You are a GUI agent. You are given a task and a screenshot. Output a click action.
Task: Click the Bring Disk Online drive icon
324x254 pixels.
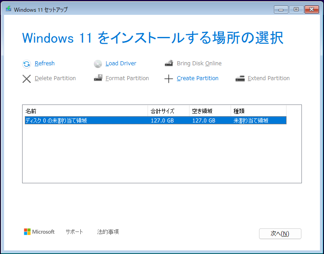point(169,63)
